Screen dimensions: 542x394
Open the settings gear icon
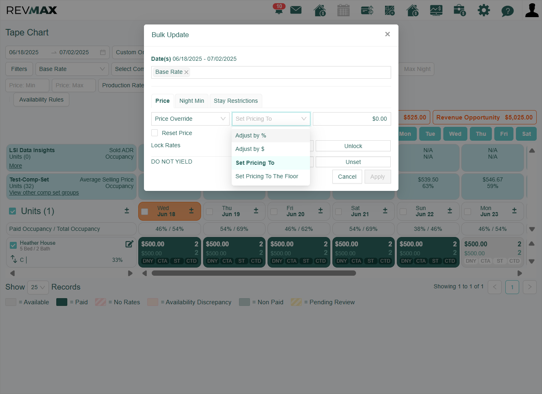pyautogui.click(x=484, y=10)
